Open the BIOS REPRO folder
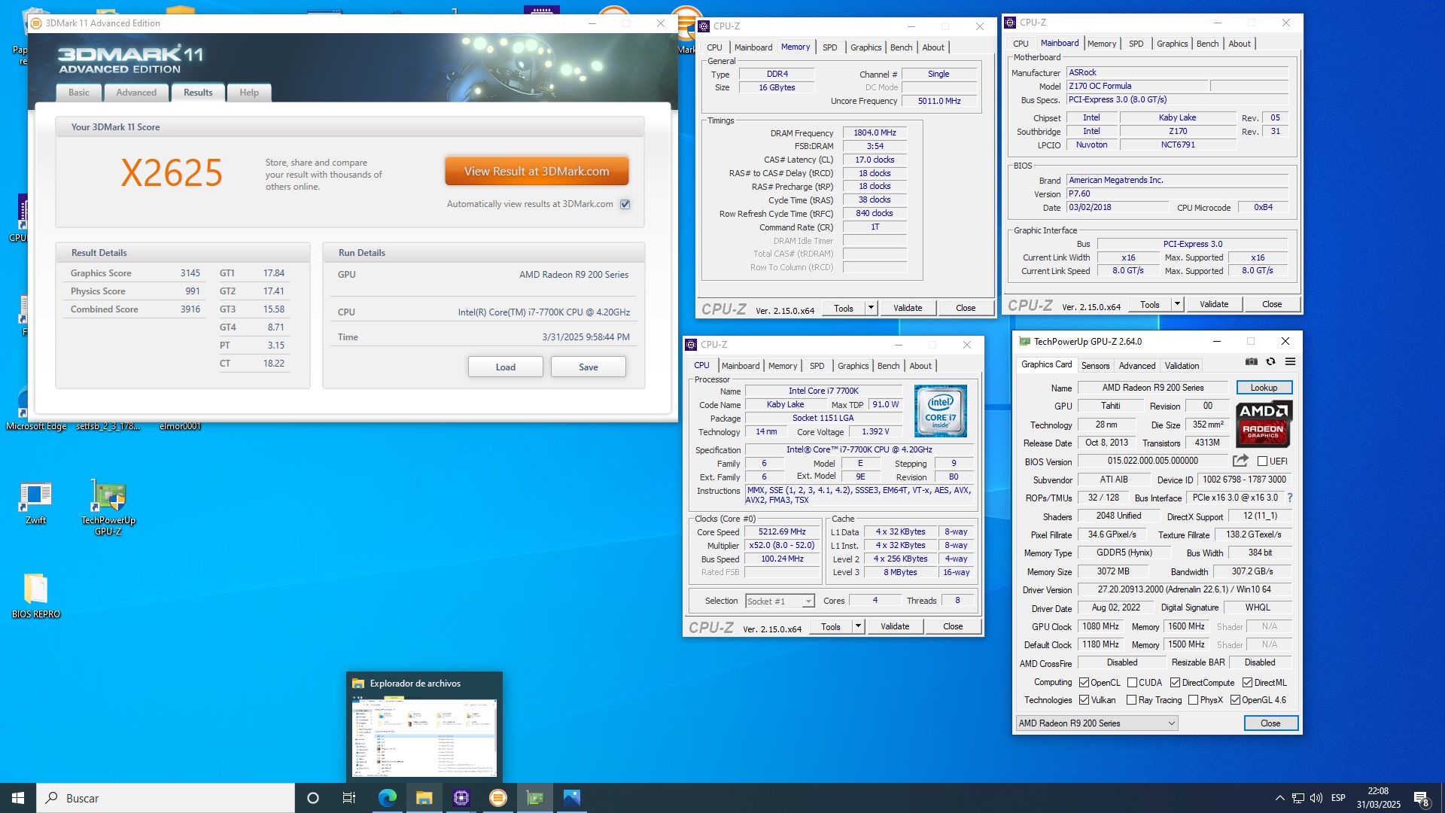 coord(35,596)
